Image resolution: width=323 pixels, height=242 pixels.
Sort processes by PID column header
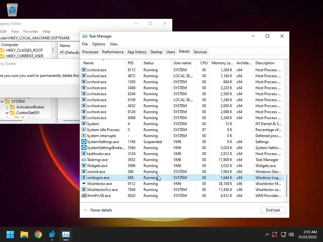(133, 63)
